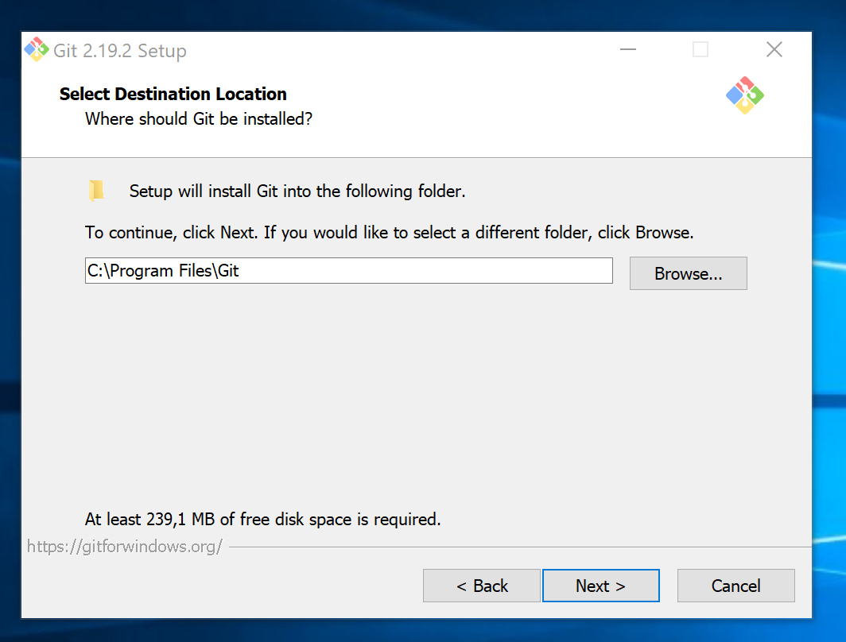
Task: Open the https://gitforwindows.org/ link
Action: coord(125,547)
